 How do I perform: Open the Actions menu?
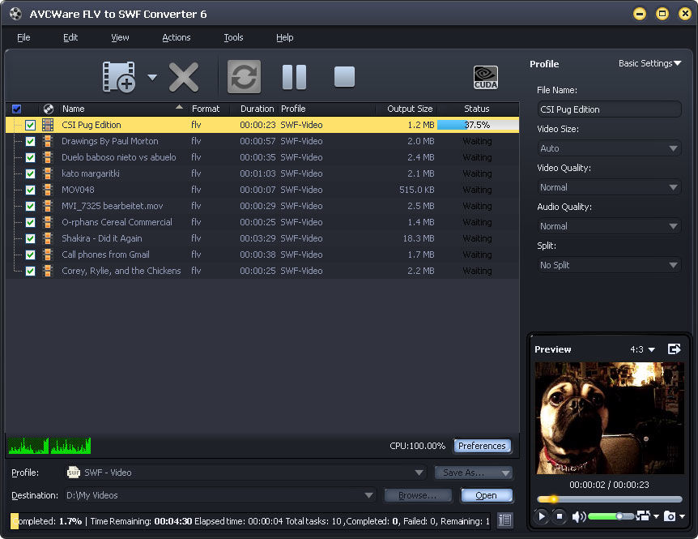[177, 37]
